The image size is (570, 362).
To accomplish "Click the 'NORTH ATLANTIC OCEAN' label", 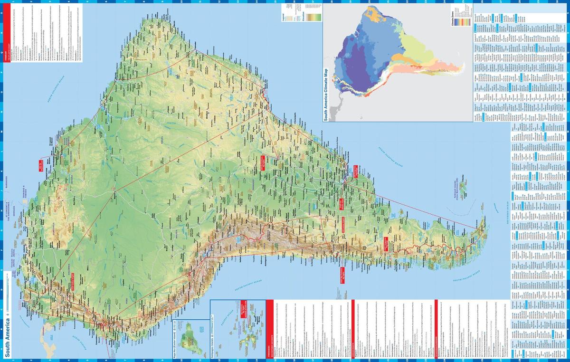I will (x=56, y=89).
